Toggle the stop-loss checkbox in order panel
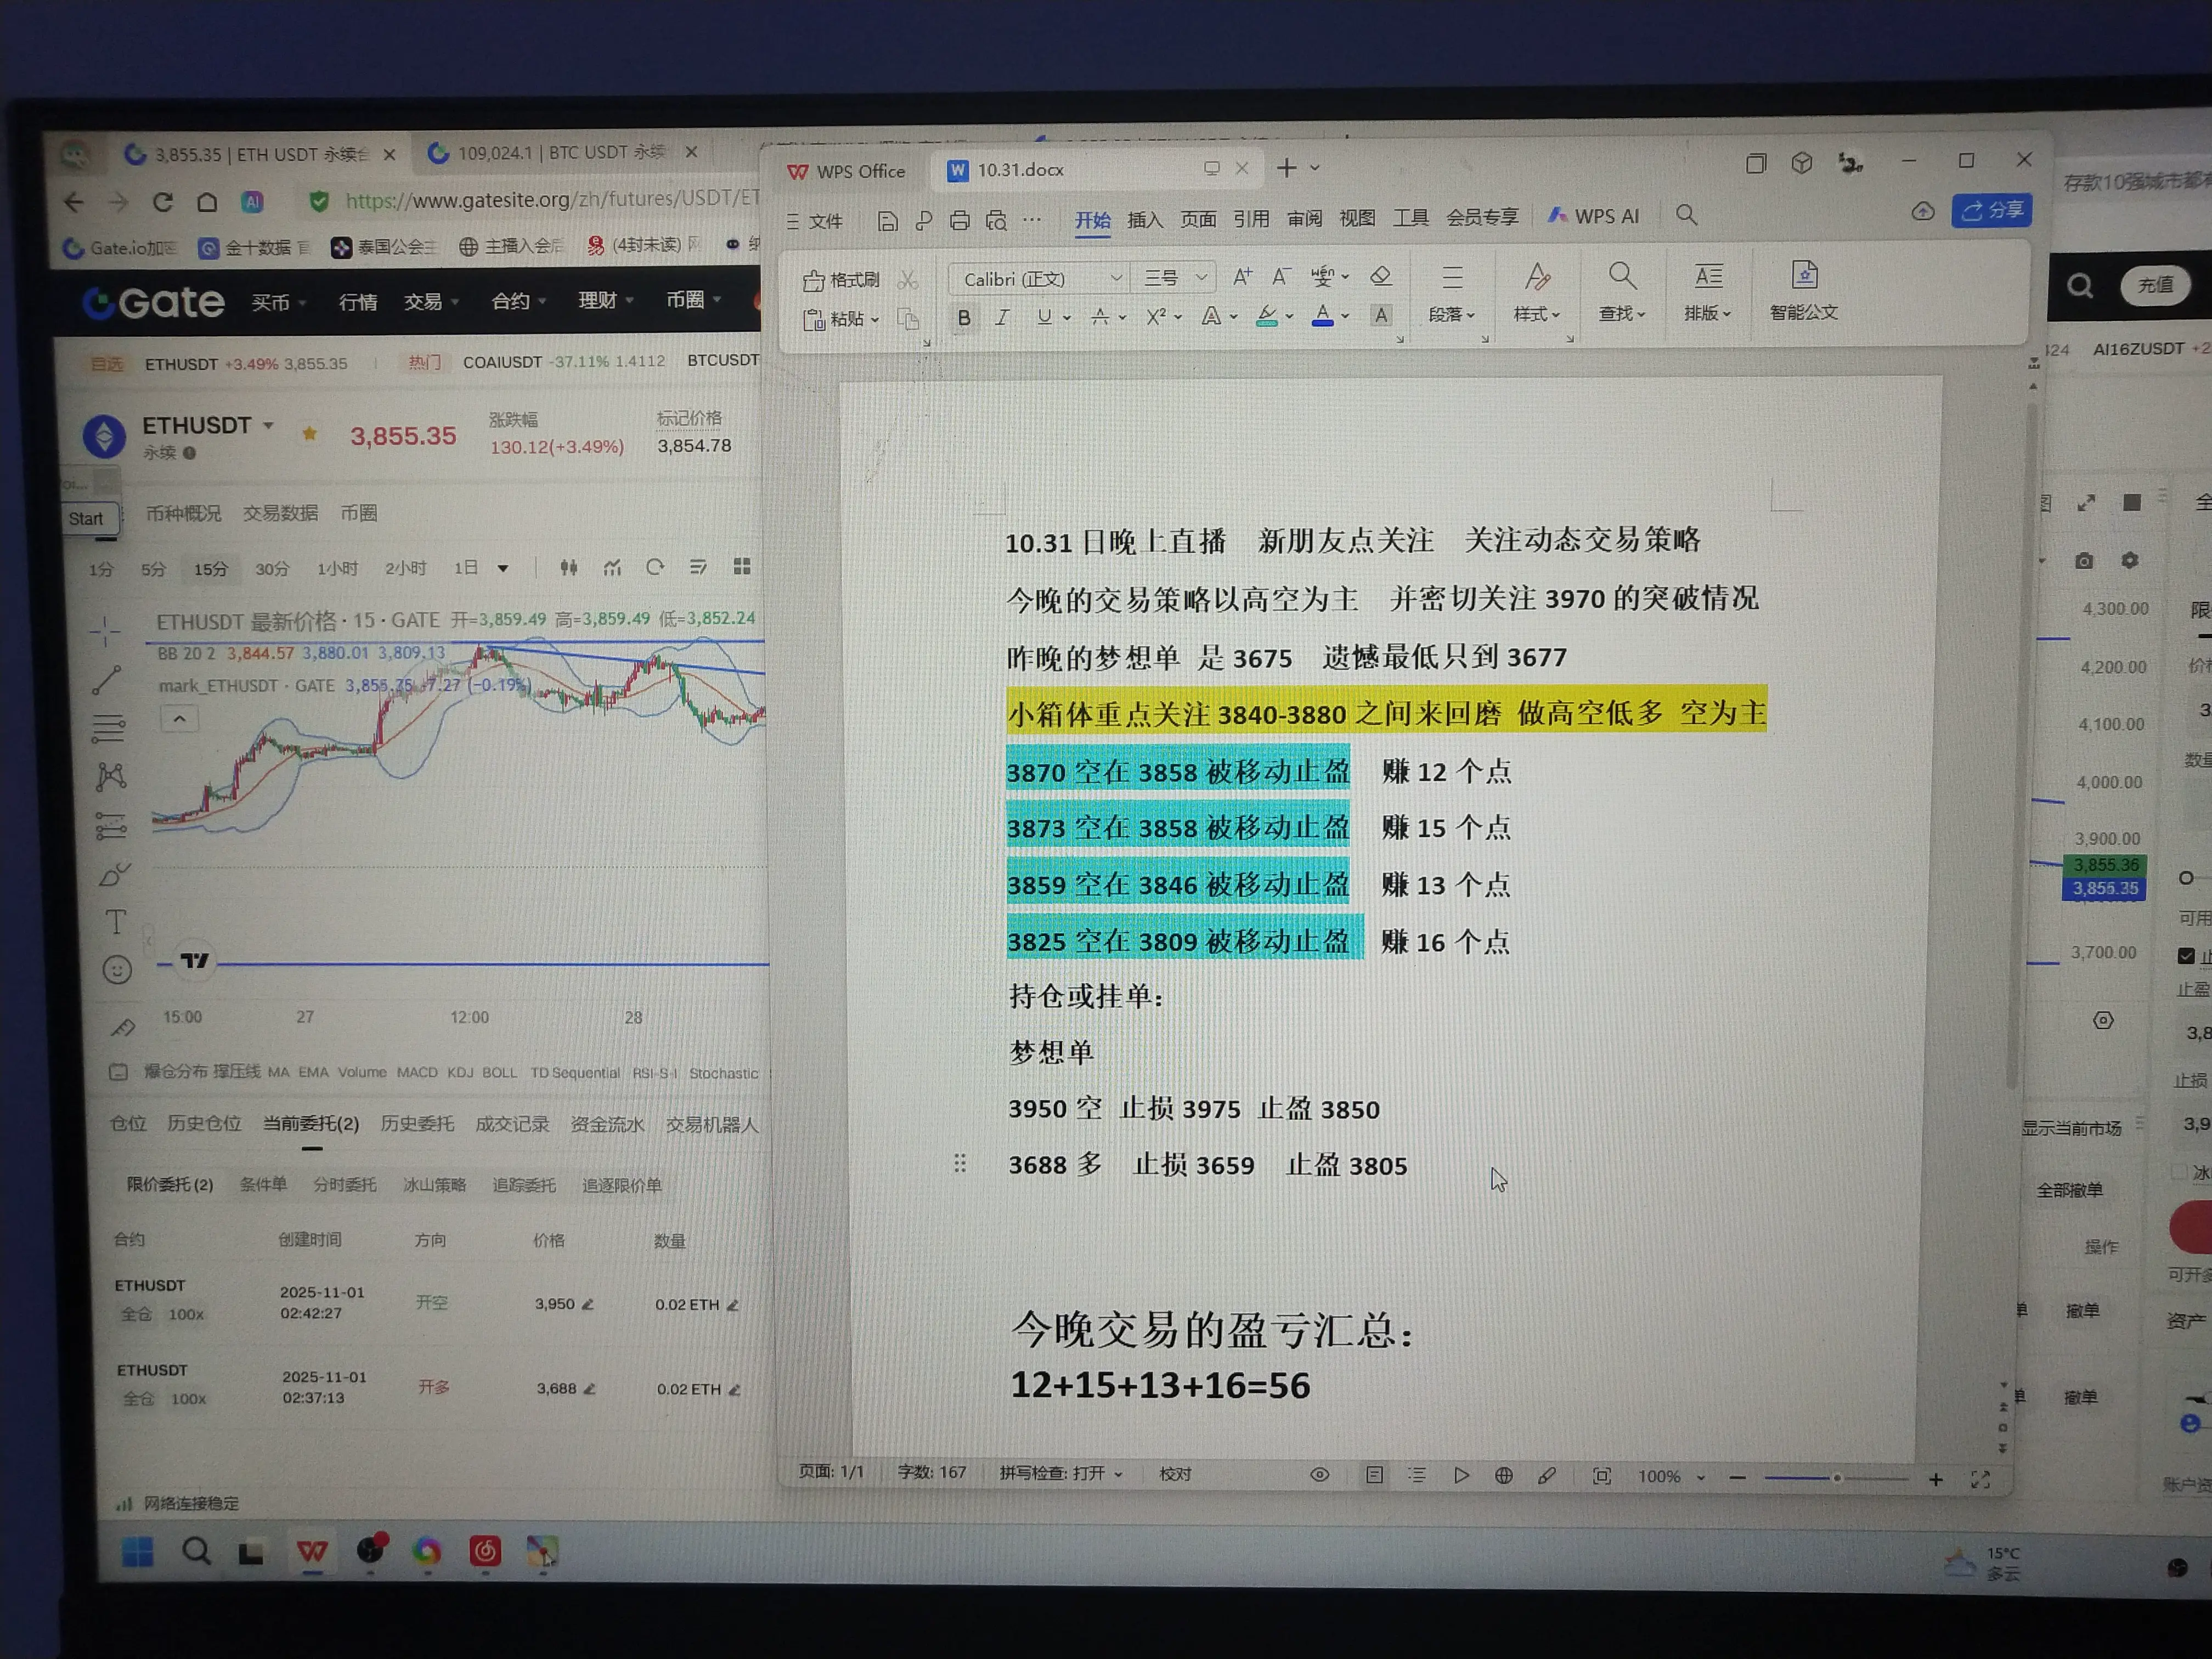The image size is (2212, 1659). click(2186, 955)
